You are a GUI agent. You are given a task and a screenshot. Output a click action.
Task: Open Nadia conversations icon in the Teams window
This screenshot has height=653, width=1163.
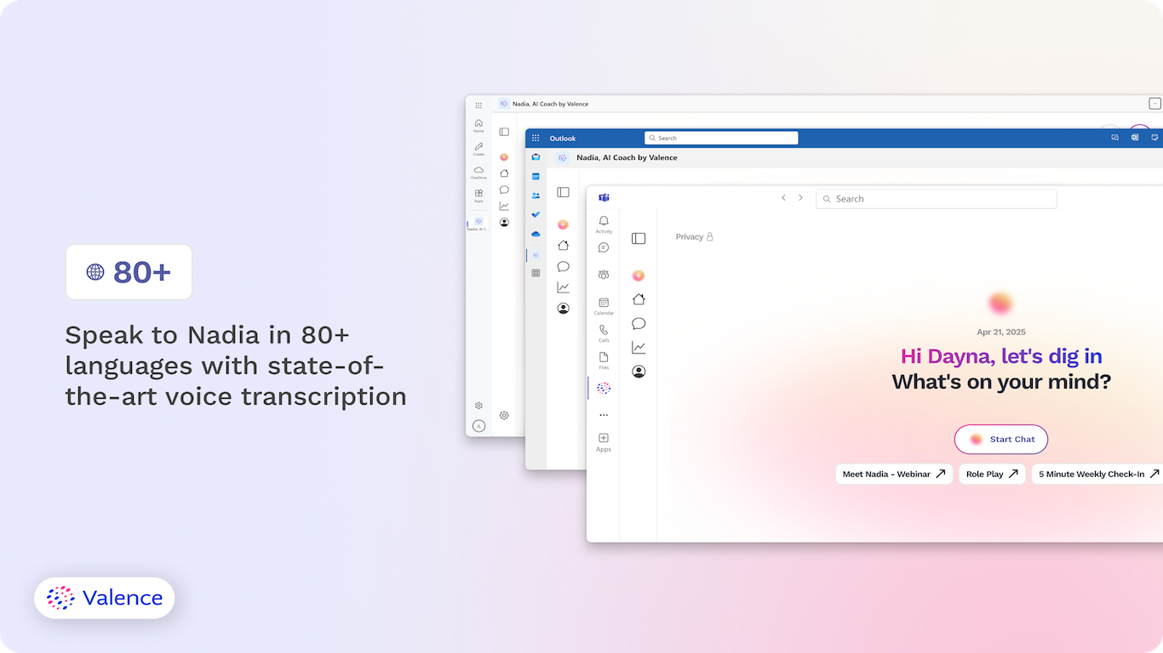pos(639,323)
